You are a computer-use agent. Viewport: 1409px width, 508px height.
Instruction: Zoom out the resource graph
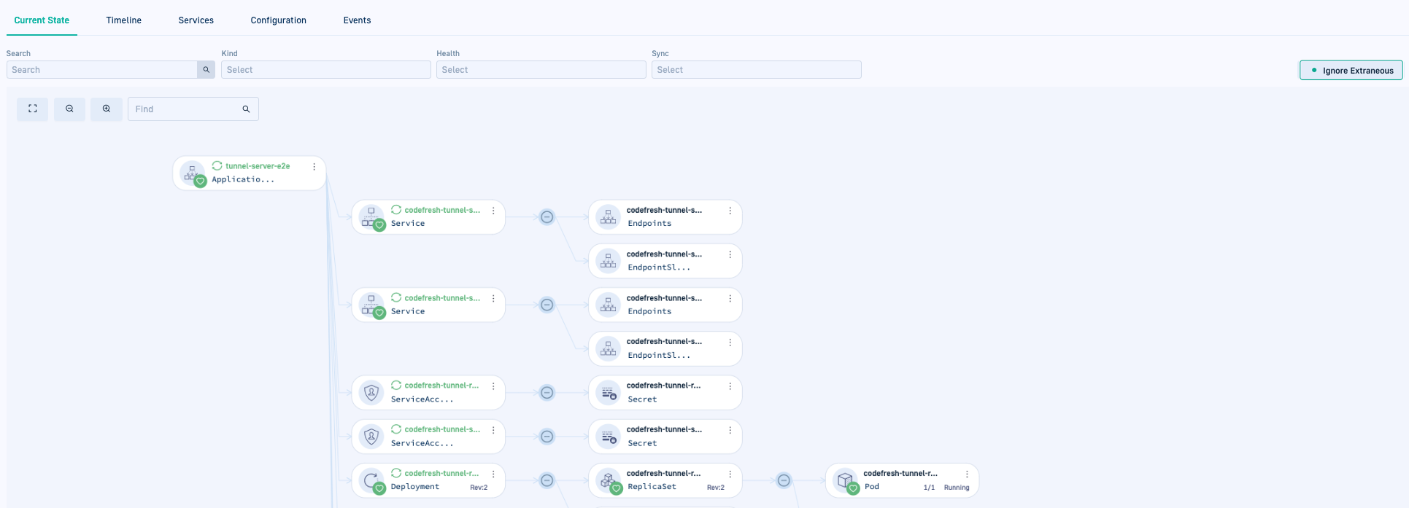(69, 109)
